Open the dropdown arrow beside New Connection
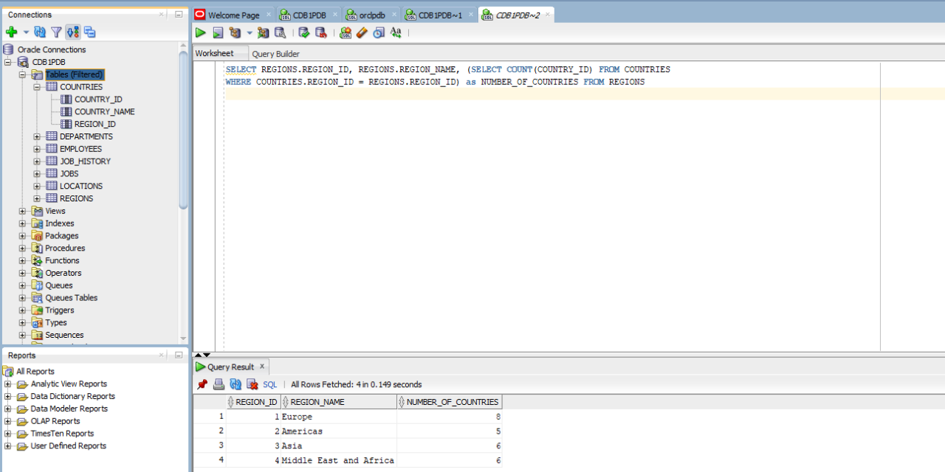 pyautogui.click(x=26, y=32)
